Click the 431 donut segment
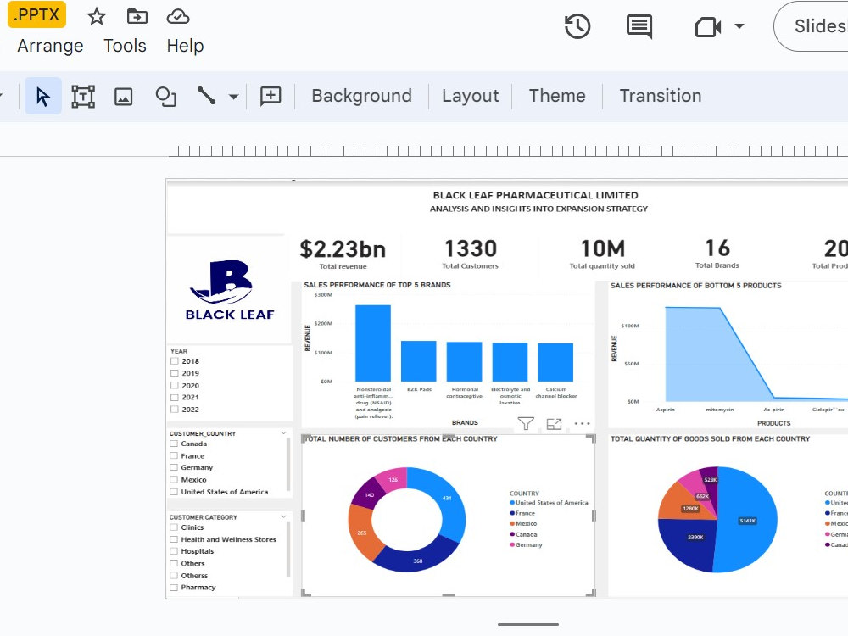 (x=447, y=498)
